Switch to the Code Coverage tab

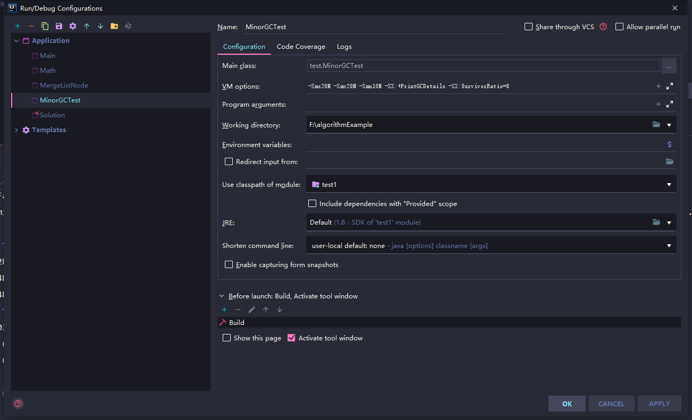point(301,47)
